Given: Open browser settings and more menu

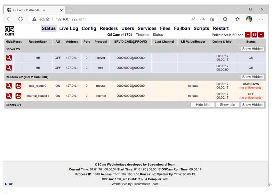Looking at the screenshot, I should click(261, 19).
